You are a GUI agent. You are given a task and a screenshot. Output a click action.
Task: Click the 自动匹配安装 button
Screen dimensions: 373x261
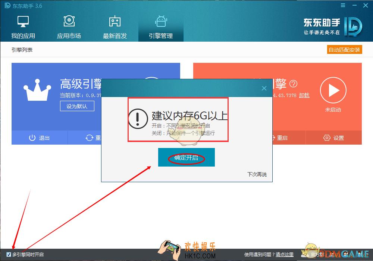coord(344,50)
